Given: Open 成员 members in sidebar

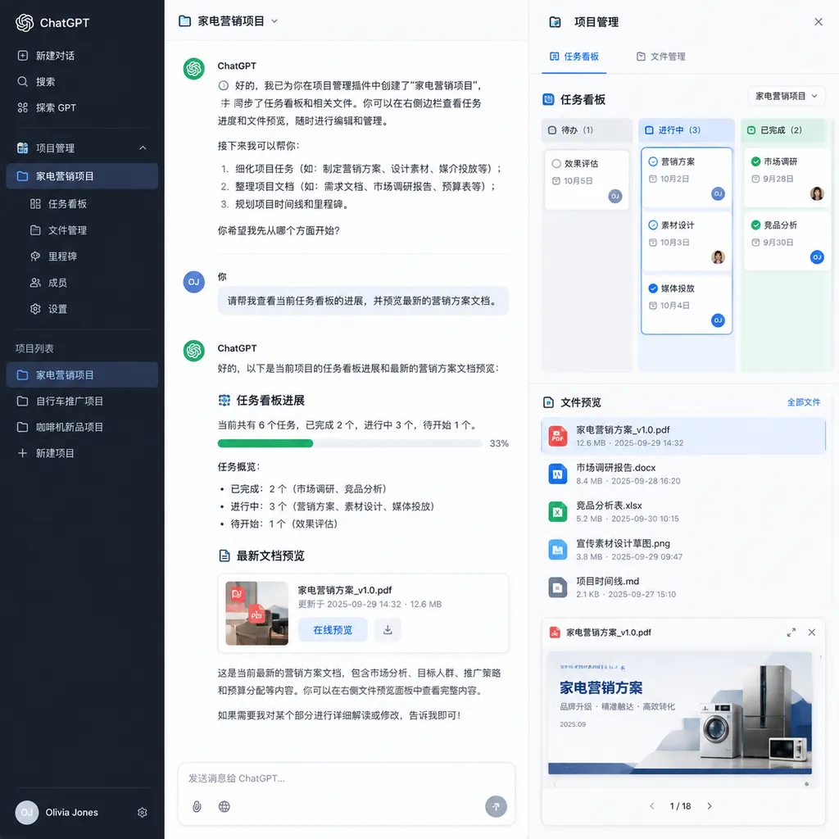Looking at the screenshot, I should click(48, 283).
